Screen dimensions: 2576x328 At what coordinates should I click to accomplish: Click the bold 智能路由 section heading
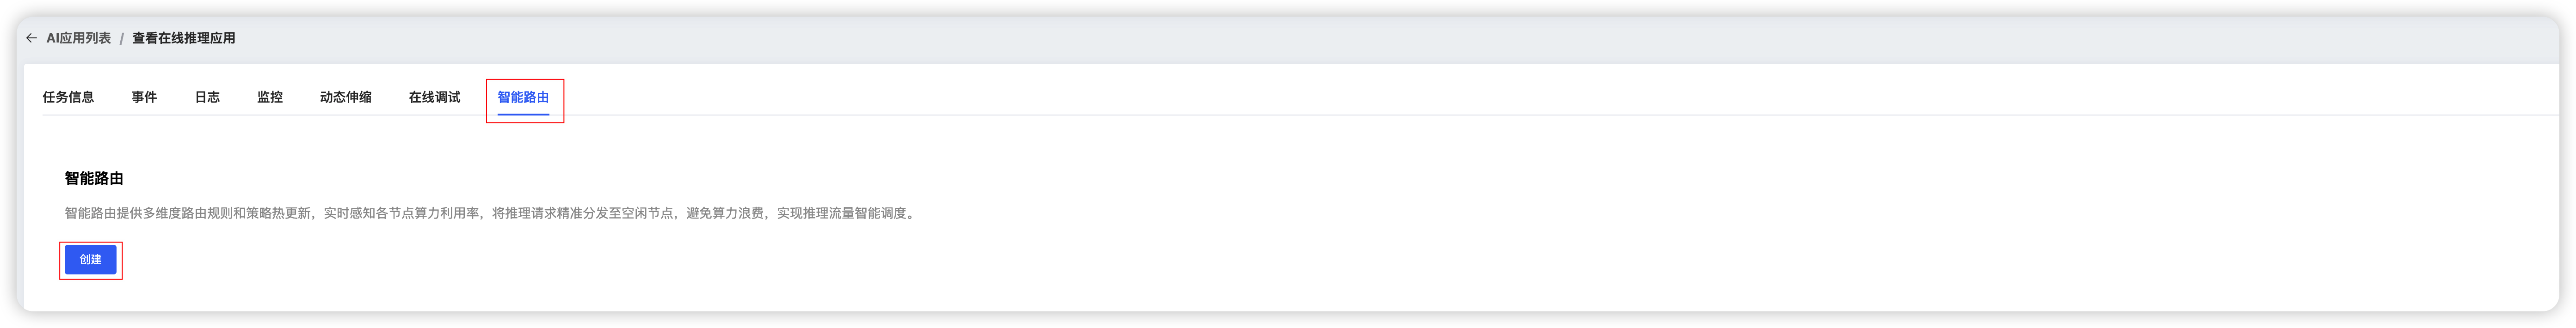click(94, 178)
